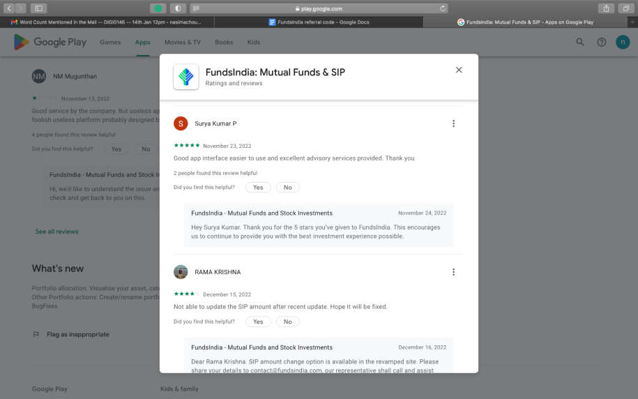Screen dimensions: 638x399
Task: Click RAMA KRISHNA's profile photo
Action: [x=181, y=272]
